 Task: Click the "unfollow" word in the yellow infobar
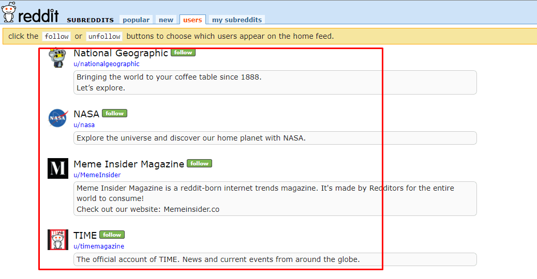point(104,36)
